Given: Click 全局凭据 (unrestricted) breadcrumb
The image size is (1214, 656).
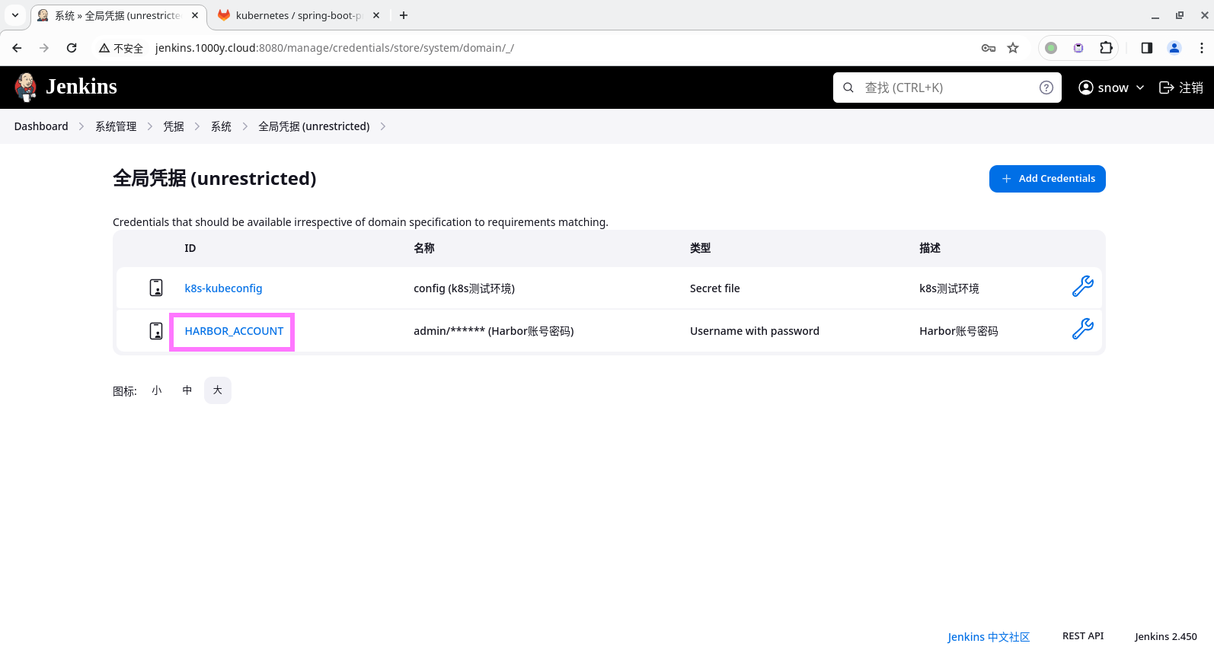Looking at the screenshot, I should pos(314,126).
